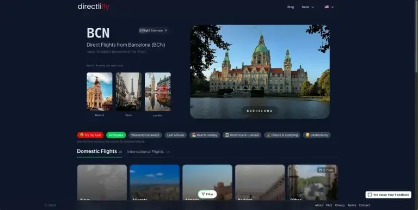This screenshot has width=418, height=210.
Task: Click the Try my luck button
Action: coord(90,135)
